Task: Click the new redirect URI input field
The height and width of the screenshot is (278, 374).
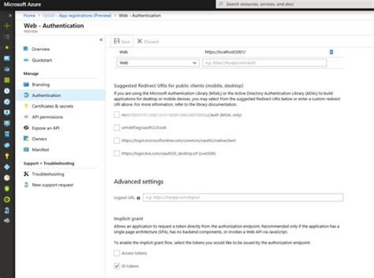Action: pyautogui.click(x=264, y=63)
